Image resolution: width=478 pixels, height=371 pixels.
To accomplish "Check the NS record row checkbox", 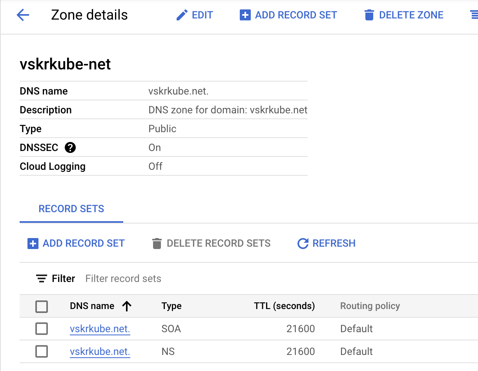I will pyautogui.click(x=42, y=351).
